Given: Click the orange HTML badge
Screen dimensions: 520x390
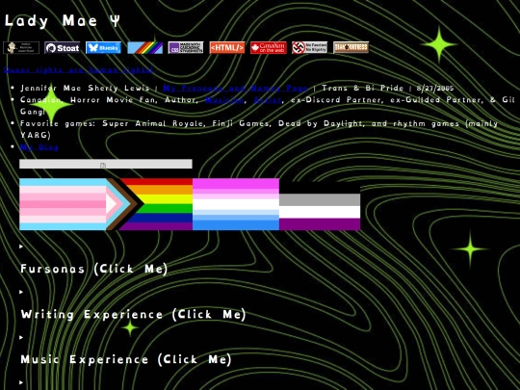Looking at the screenshot, I should pyautogui.click(x=227, y=48).
